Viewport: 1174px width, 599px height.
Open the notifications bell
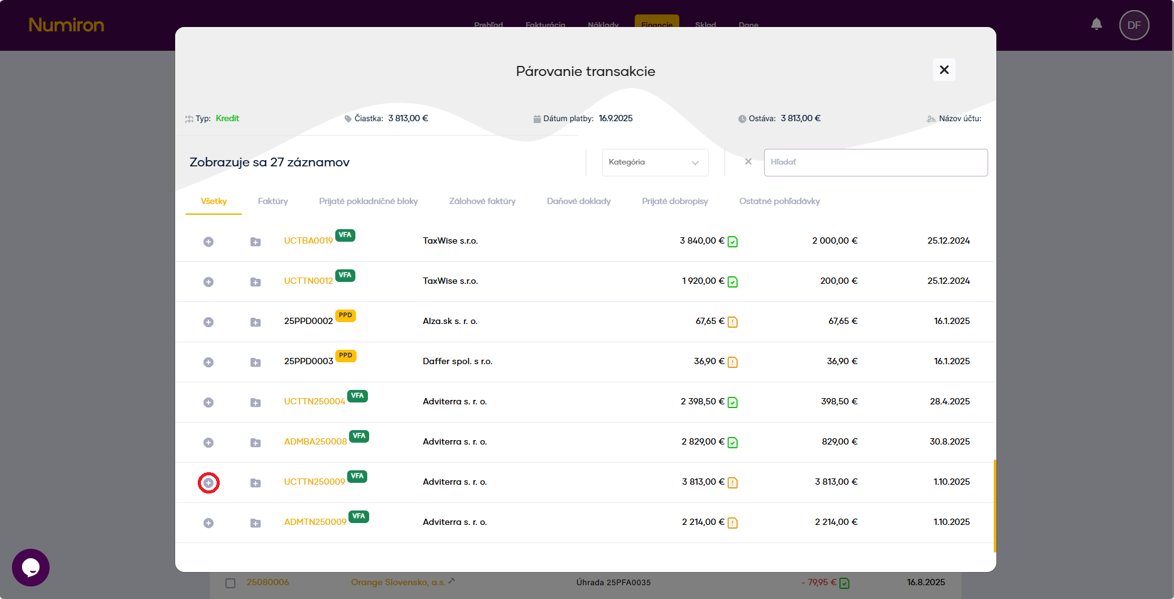click(1096, 24)
